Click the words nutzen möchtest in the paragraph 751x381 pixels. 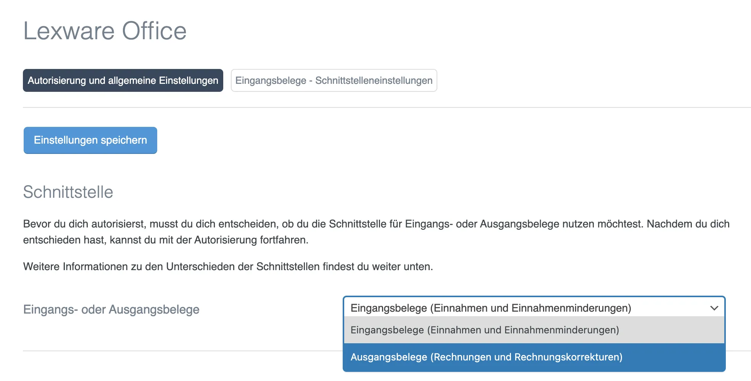coord(601,224)
